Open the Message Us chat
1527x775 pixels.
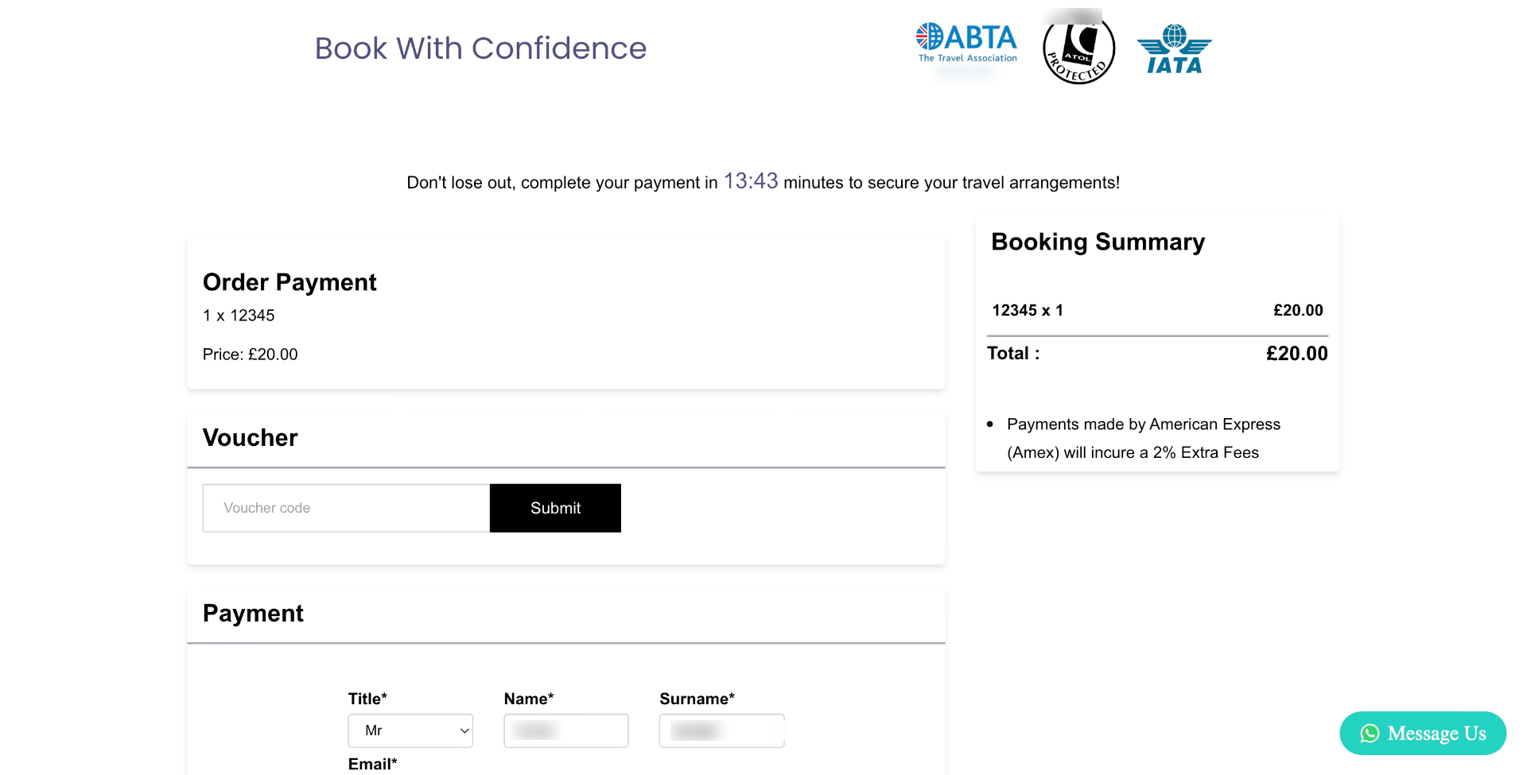pos(1423,733)
